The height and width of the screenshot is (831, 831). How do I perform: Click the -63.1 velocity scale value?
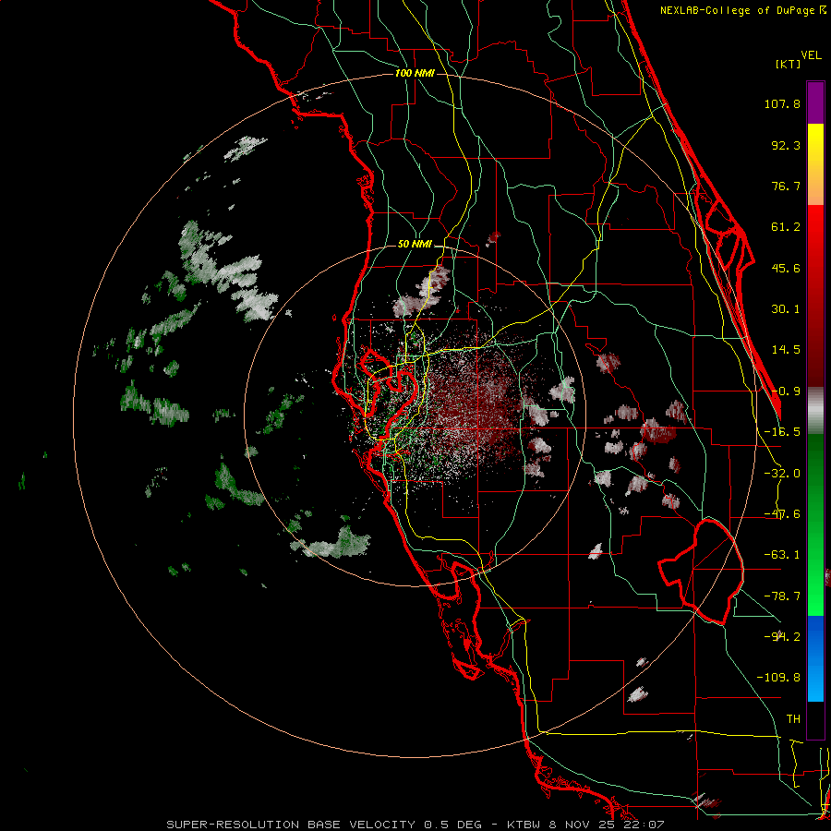[782, 555]
